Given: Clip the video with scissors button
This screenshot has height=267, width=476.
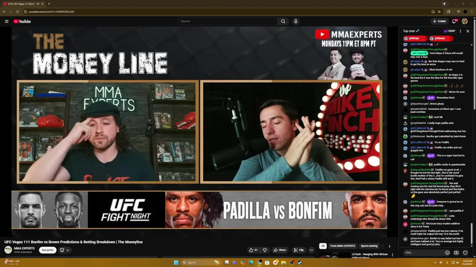Looking at the screenshot, I should [x=299, y=250].
